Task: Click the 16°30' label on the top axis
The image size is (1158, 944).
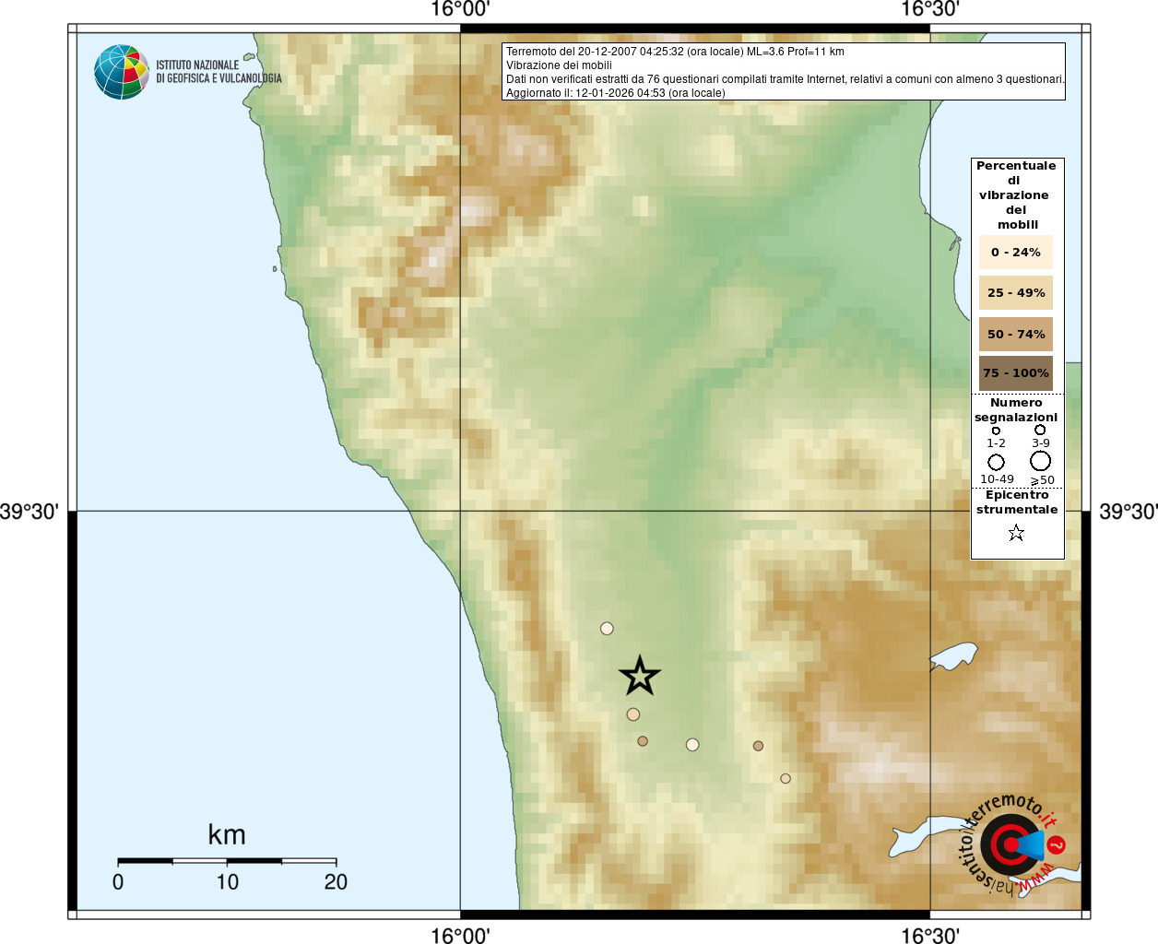Action: [930, 9]
